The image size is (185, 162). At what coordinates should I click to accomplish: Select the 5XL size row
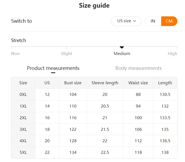(x=23, y=153)
